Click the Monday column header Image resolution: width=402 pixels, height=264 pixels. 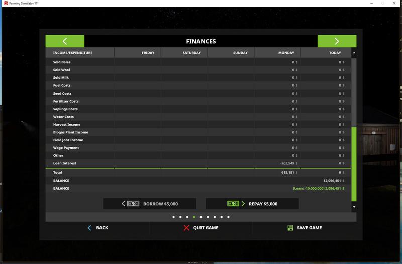tap(277, 53)
